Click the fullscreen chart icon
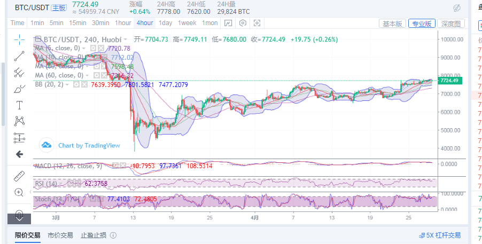Screen dimensions: 482x244 coord(258,23)
